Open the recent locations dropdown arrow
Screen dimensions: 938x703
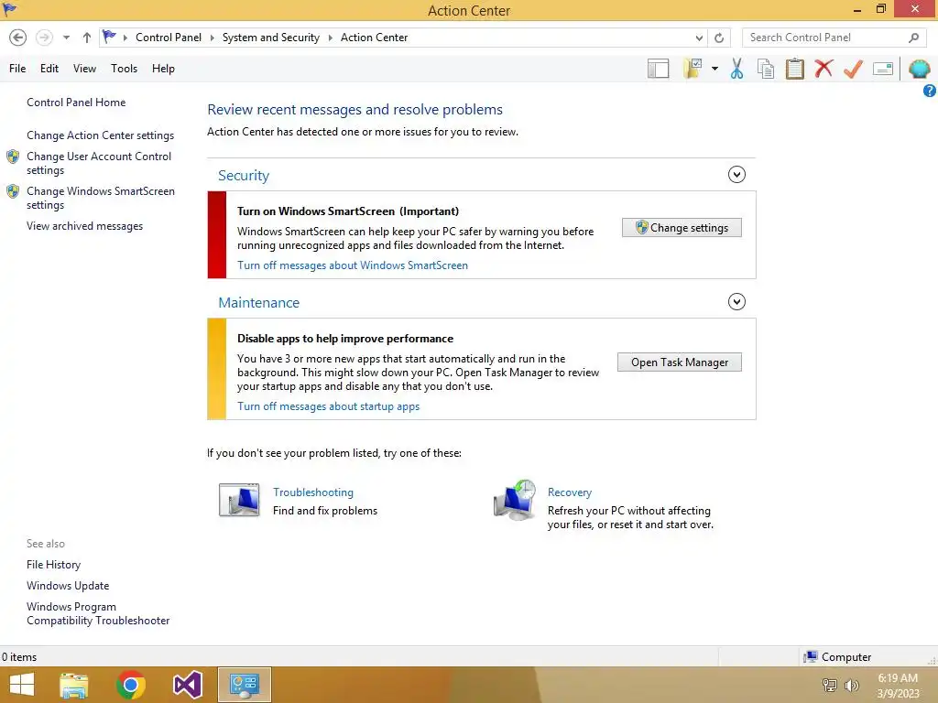[66, 38]
